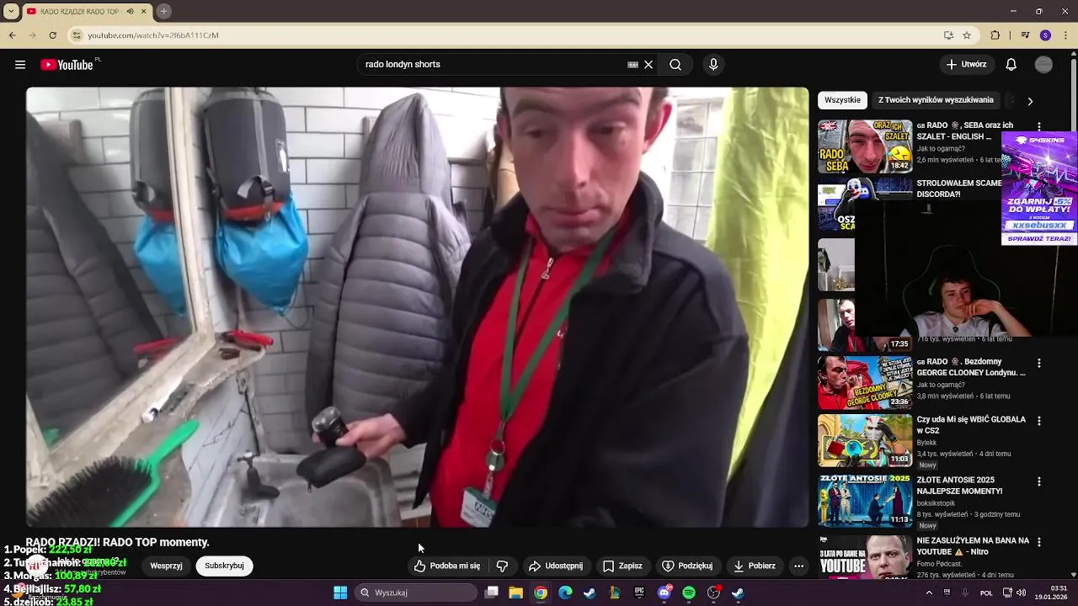Click inside the 'rado londyn shorts' search field
The width and height of the screenshot is (1078, 606).
click(x=493, y=65)
